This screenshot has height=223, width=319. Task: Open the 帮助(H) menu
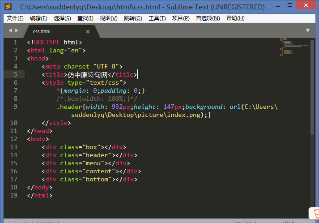click(x=235, y=18)
